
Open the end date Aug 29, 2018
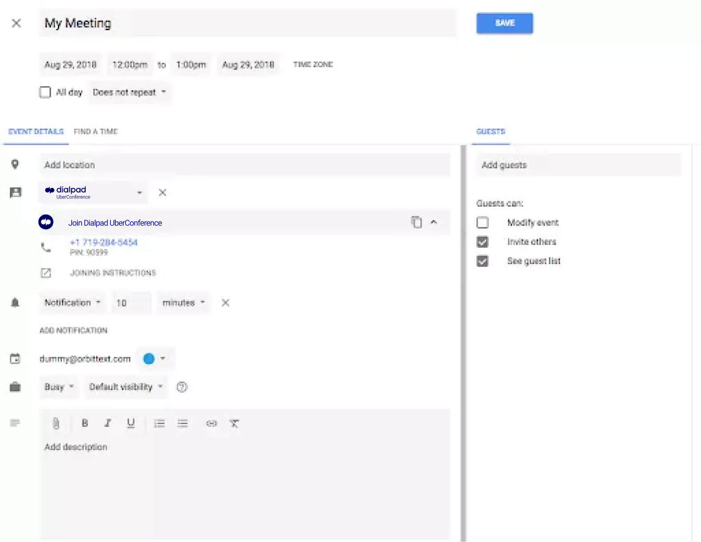pyautogui.click(x=248, y=65)
